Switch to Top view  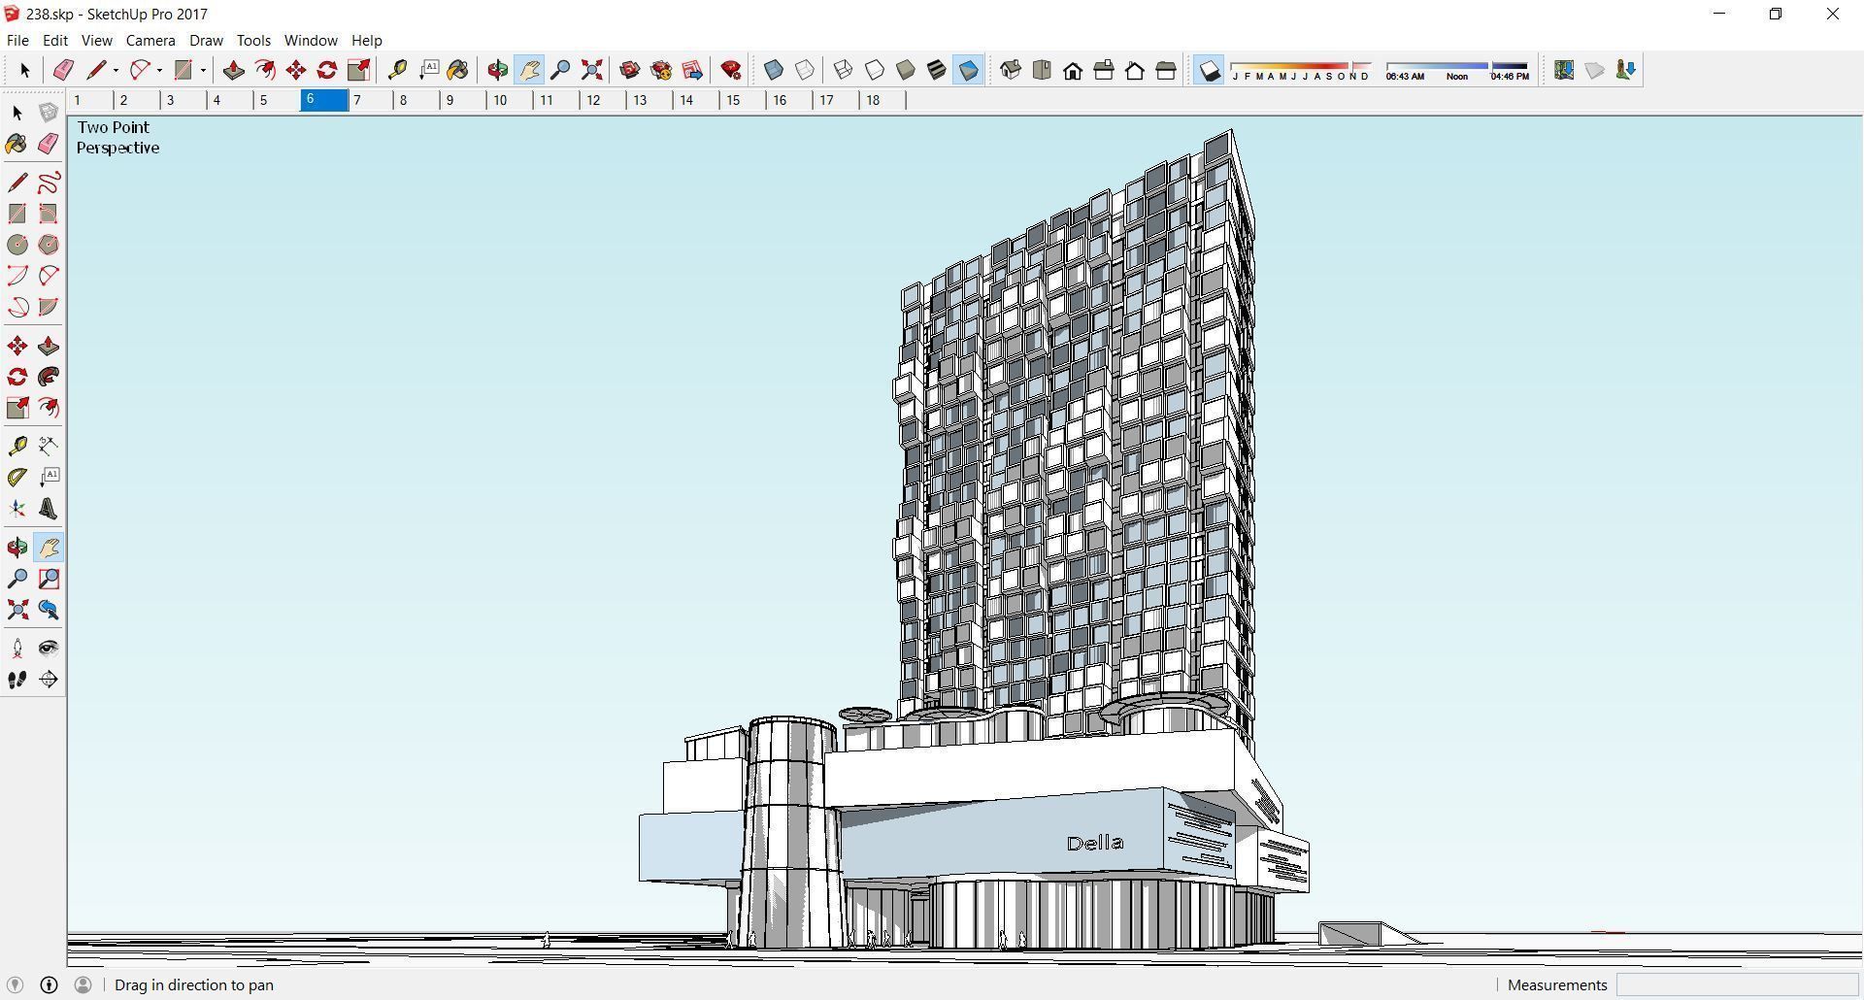[x=1042, y=70]
